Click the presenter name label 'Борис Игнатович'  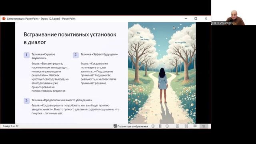point(222,23)
